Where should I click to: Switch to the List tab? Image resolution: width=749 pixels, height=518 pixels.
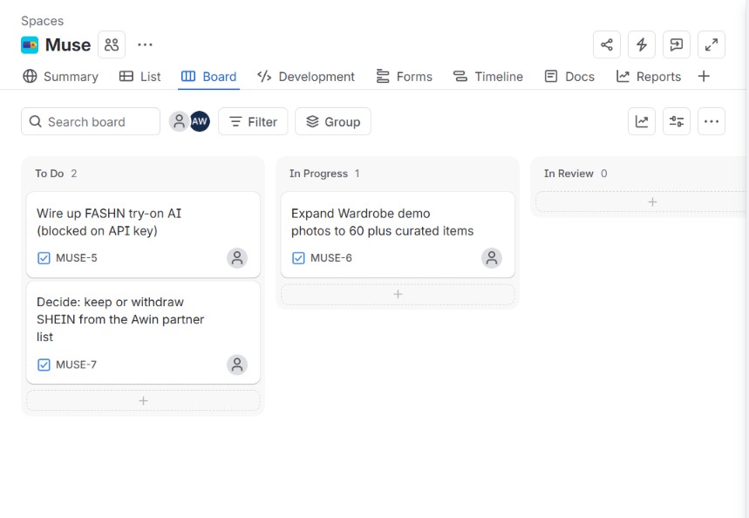coord(140,77)
